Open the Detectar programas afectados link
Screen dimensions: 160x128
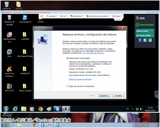pos(80,79)
